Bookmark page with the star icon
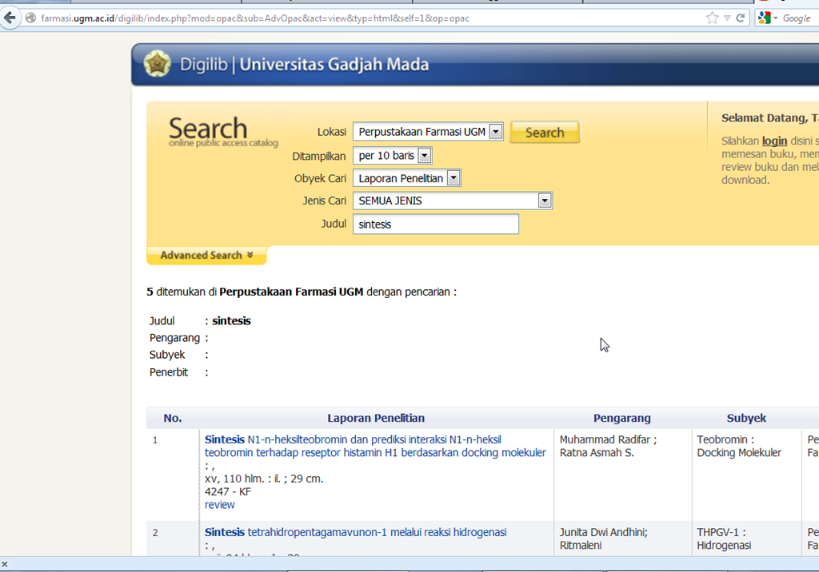 712,18
